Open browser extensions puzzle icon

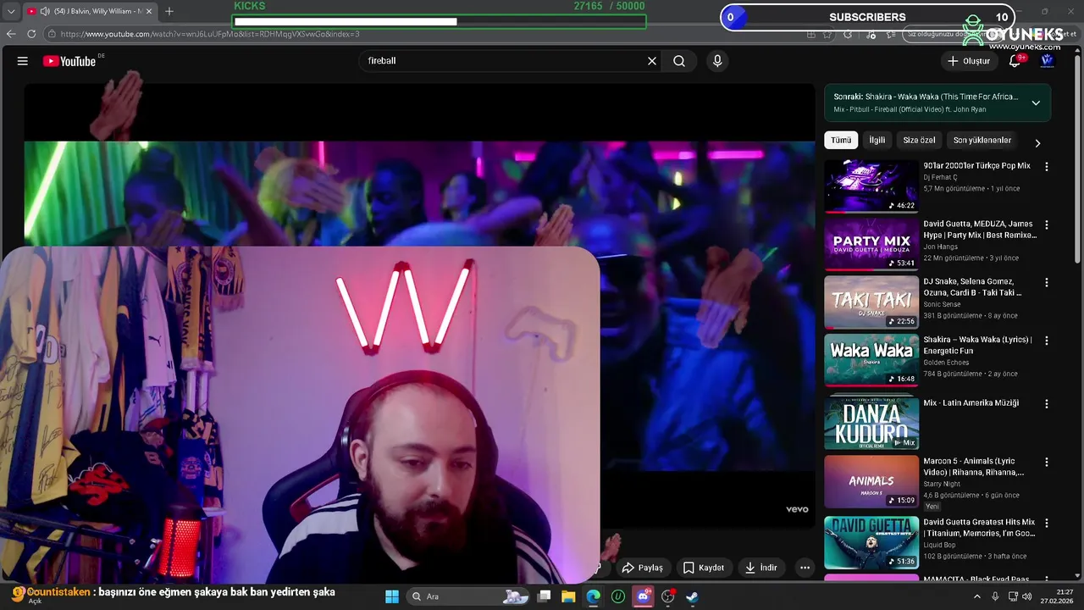point(848,34)
